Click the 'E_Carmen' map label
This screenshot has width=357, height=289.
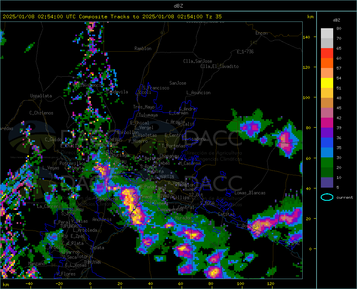(178, 113)
